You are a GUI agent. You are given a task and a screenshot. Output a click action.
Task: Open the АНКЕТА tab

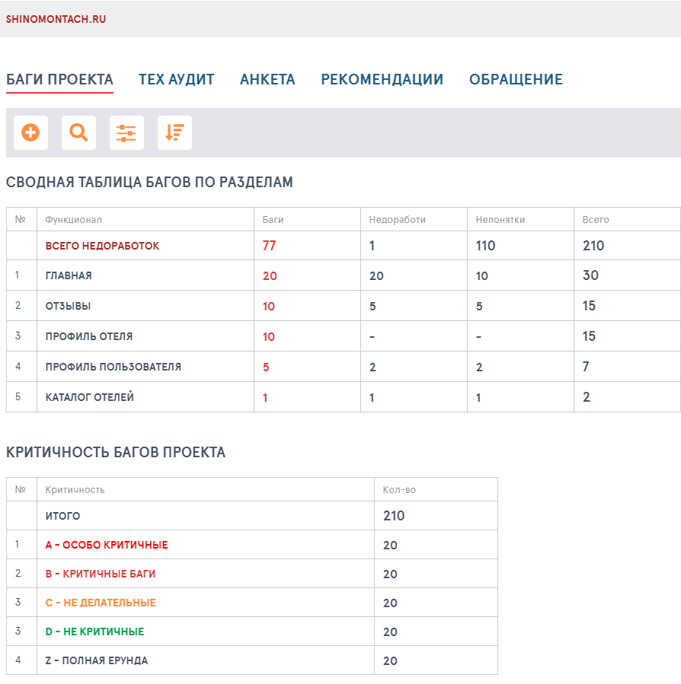coord(267,78)
